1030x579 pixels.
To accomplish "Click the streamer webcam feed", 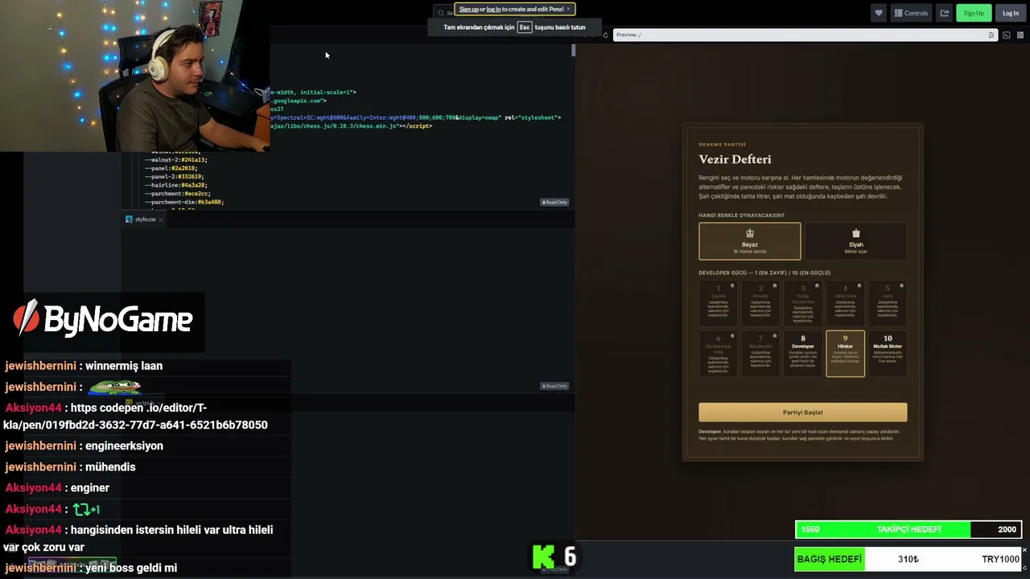I will (x=134, y=76).
